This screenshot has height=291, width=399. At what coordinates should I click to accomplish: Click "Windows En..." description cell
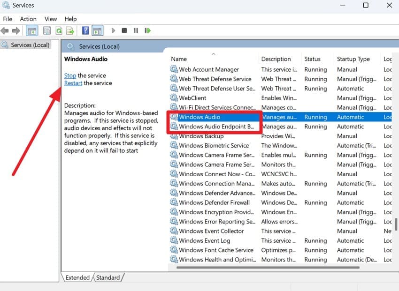(279, 212)
